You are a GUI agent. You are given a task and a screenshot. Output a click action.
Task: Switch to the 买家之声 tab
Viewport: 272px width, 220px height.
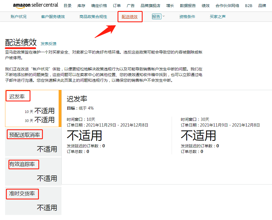pyautogui.click(x=217, y=17)
